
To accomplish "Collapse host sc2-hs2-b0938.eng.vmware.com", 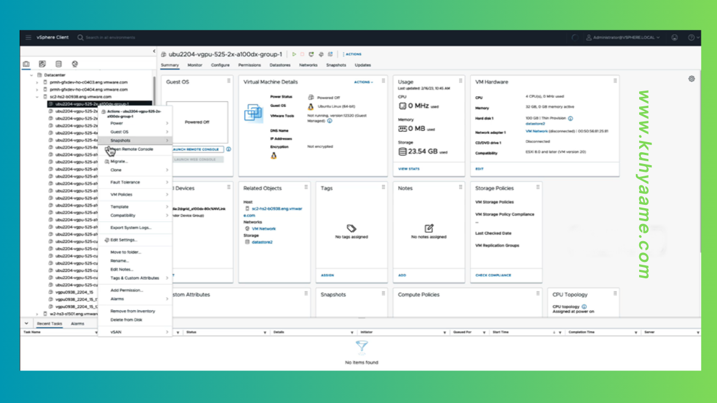I will coord(38,97).
